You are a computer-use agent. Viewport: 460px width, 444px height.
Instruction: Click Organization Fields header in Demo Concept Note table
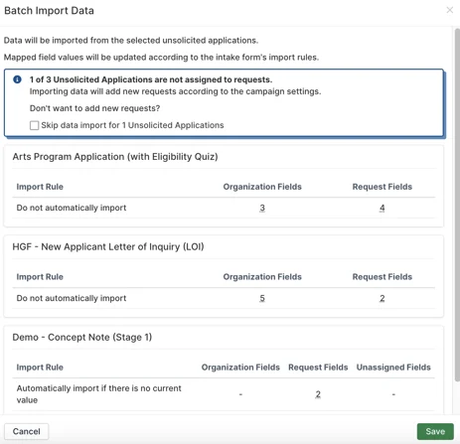[x=240, y=368]
